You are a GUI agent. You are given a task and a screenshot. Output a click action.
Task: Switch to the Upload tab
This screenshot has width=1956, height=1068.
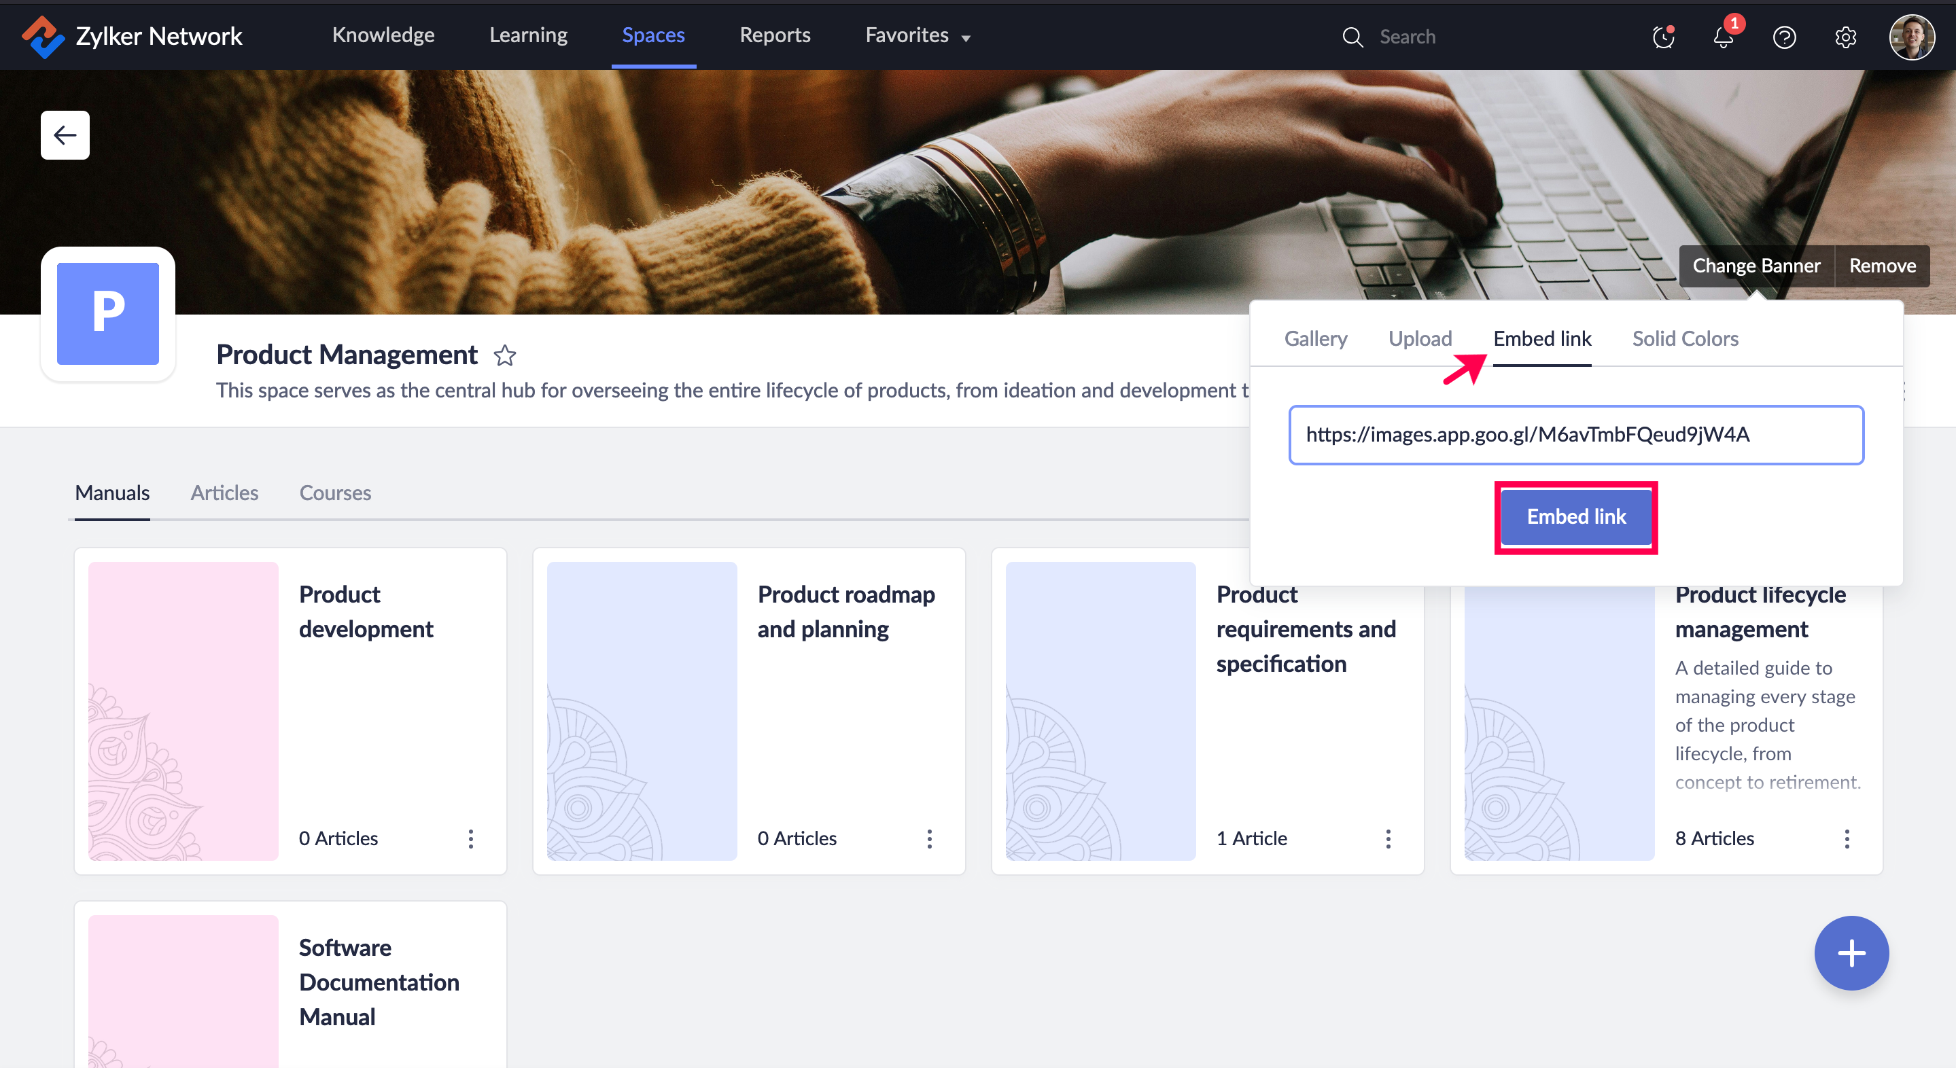coord(1420,338)
